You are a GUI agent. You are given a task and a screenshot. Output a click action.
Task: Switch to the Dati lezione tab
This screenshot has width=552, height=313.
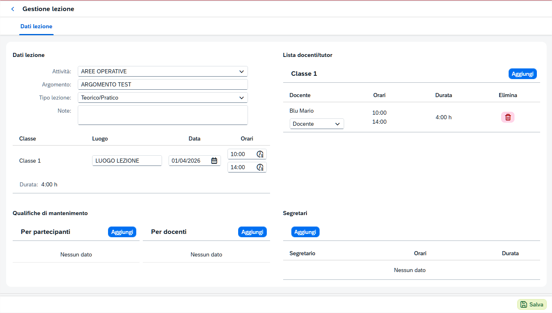coord(36,26)
